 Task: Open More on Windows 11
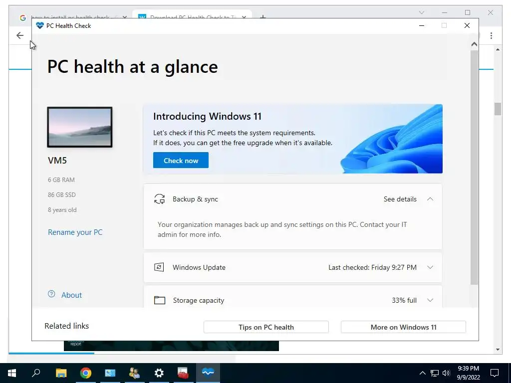coord(403,327)
